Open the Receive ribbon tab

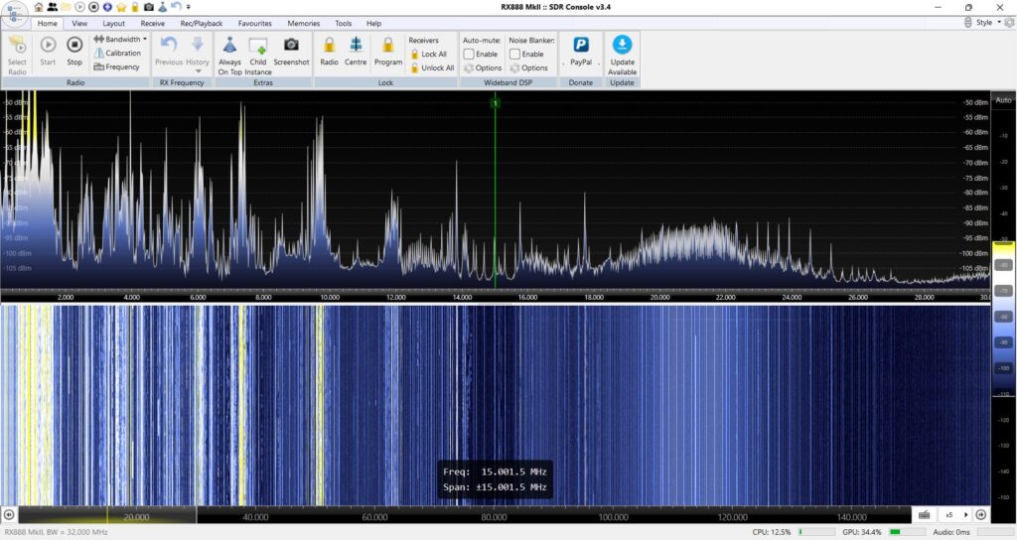[x=152, y=24]
